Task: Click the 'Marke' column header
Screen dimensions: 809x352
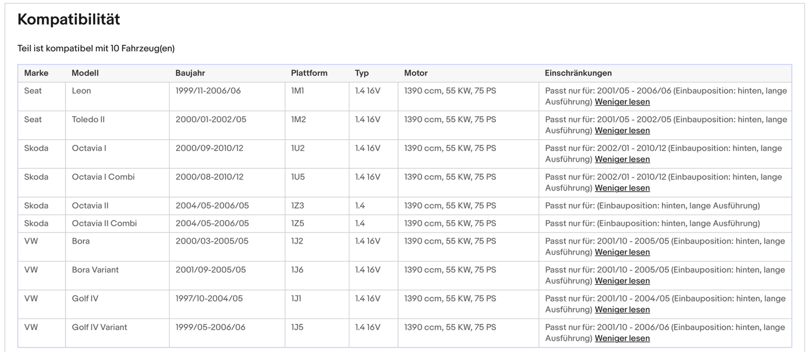Action: coord(36,73)
